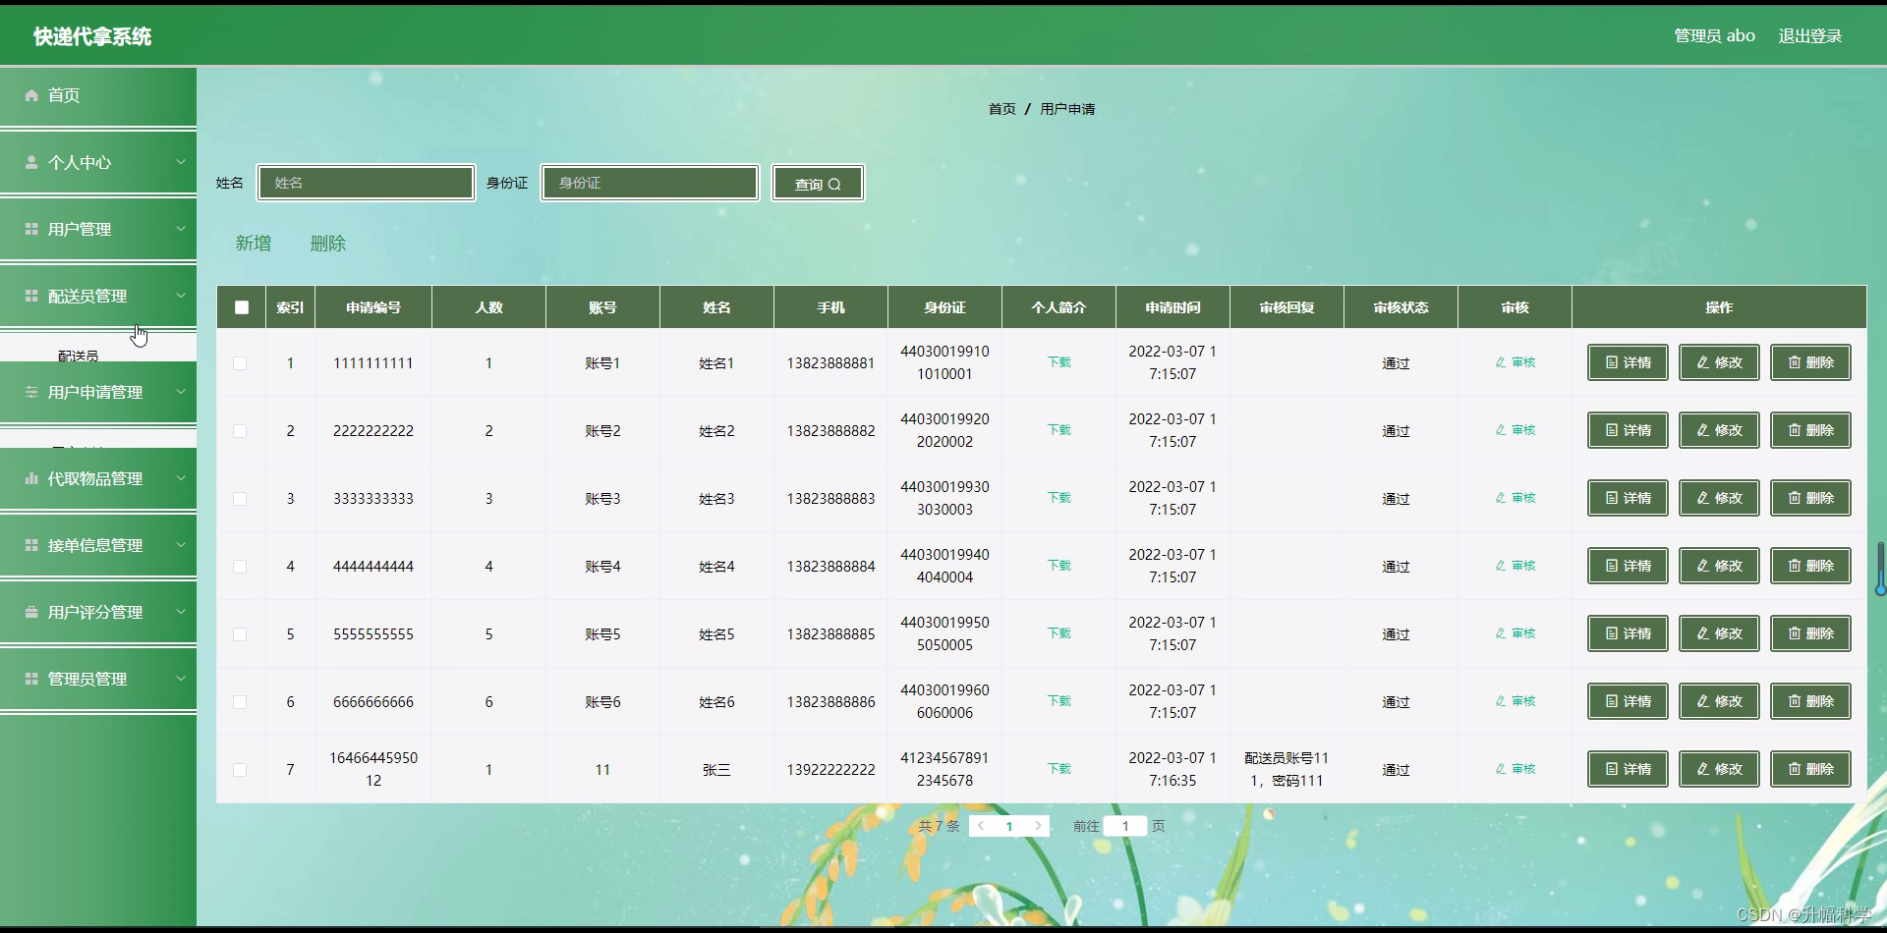
Task: Click the 新增 button
Action: (253, 243)
